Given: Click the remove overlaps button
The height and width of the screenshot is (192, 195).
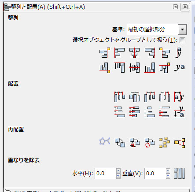Looking at the screenshot, I should click(180, 174).
